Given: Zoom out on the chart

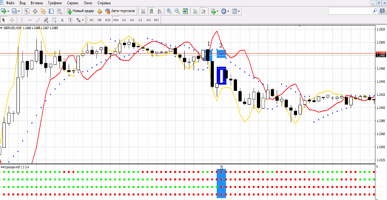Looking at the screenshot, I should coord(177,11).
